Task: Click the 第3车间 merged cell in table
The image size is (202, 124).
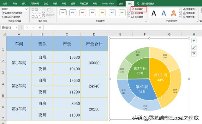Action: (x=19, y=109)
